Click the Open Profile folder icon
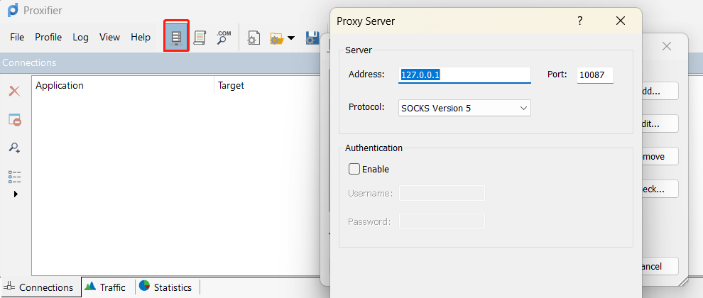 point(277,38)
